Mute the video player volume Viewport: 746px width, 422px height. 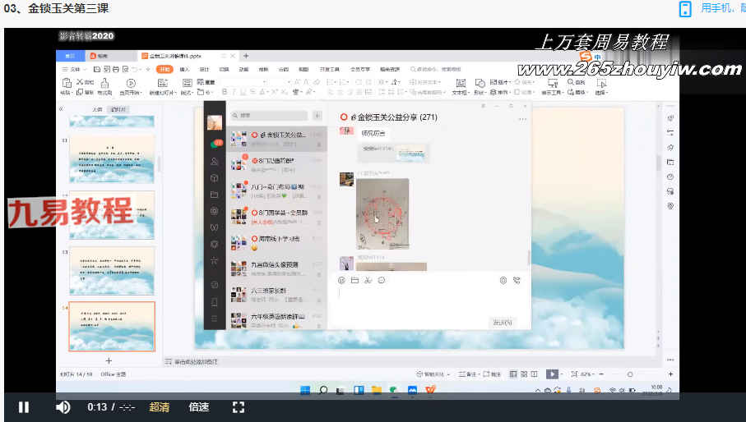pyautogui.click(x=63, y=407)
